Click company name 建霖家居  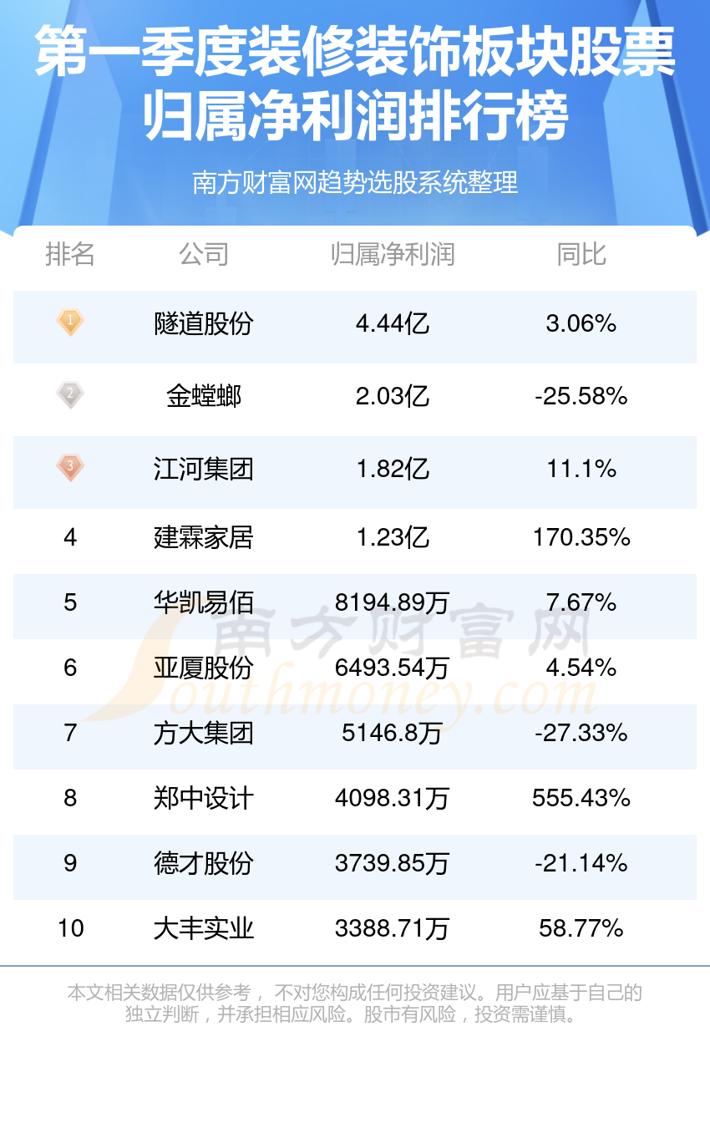[203, 537]
